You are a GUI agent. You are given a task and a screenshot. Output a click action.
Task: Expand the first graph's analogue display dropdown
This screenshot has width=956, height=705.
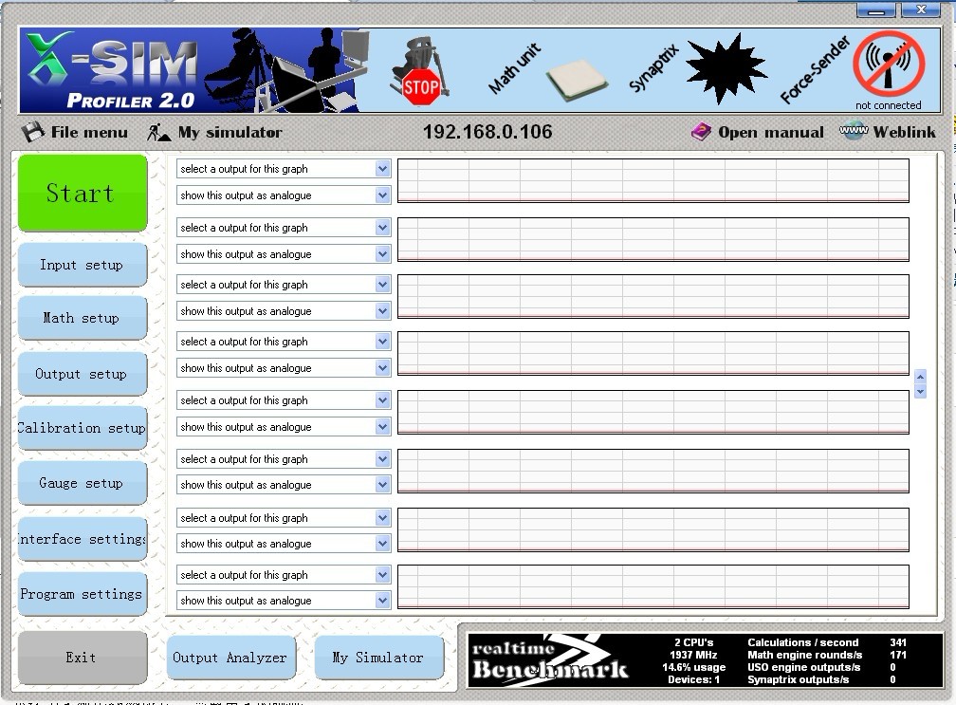click(382, 195)
